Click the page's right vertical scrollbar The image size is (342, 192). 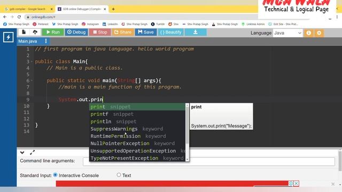point(340,161)
